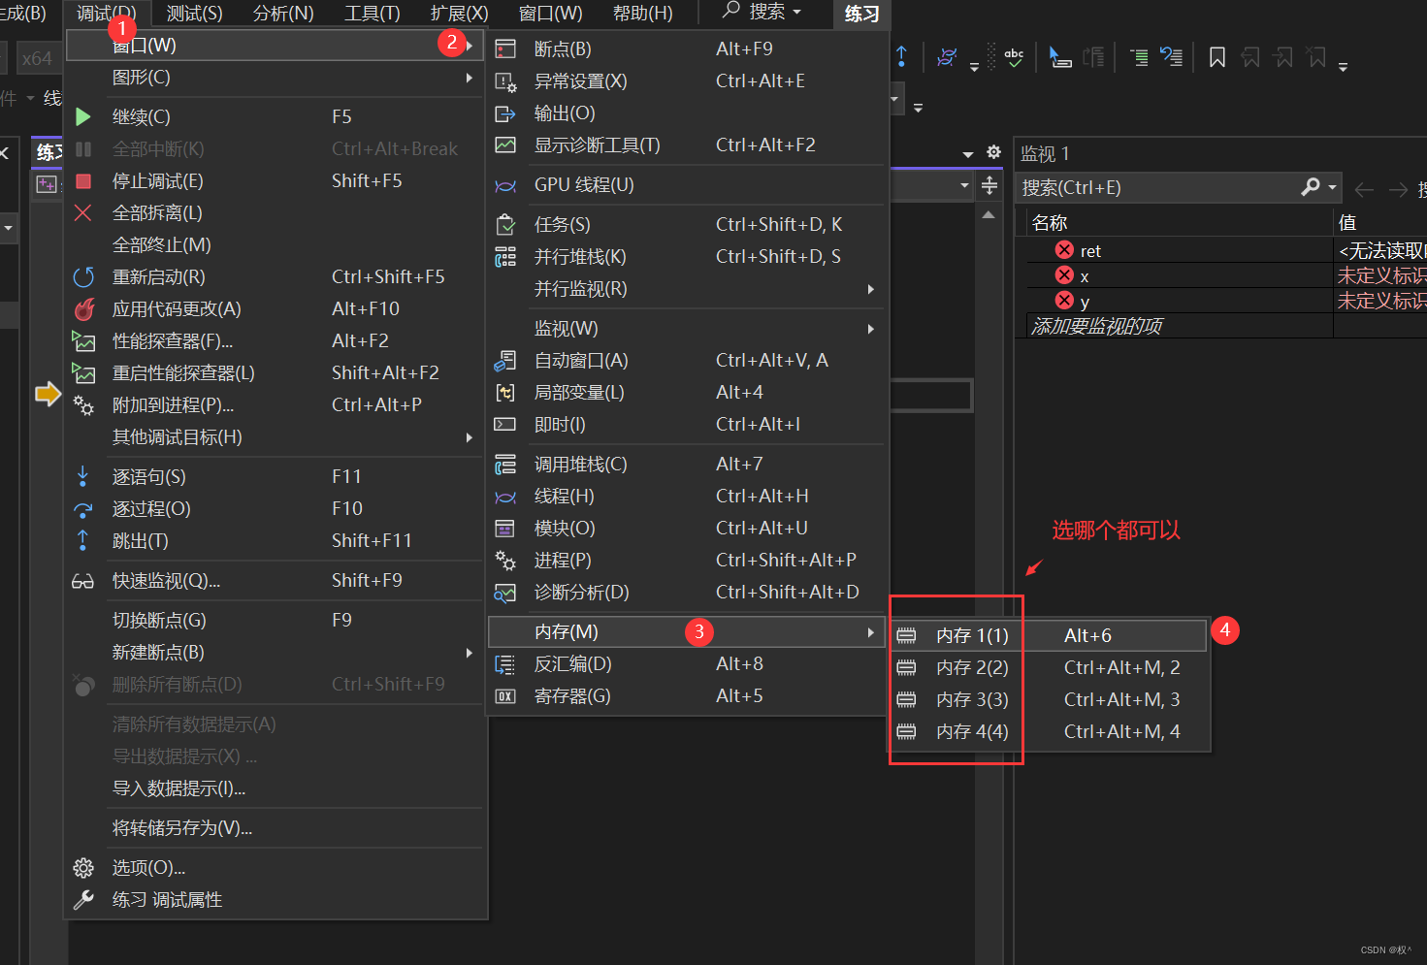1427x965 pixels.
Task: Click 切换断点(G) toggle breakpoint
Action: coord(275,620)
